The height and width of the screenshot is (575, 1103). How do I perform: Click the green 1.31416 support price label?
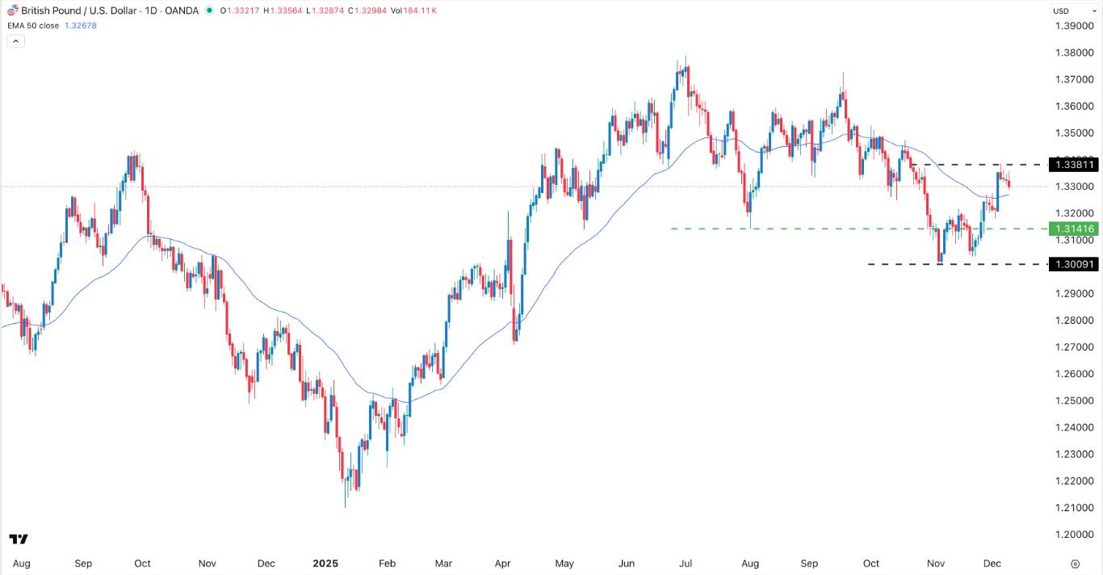pos(1072,229)
